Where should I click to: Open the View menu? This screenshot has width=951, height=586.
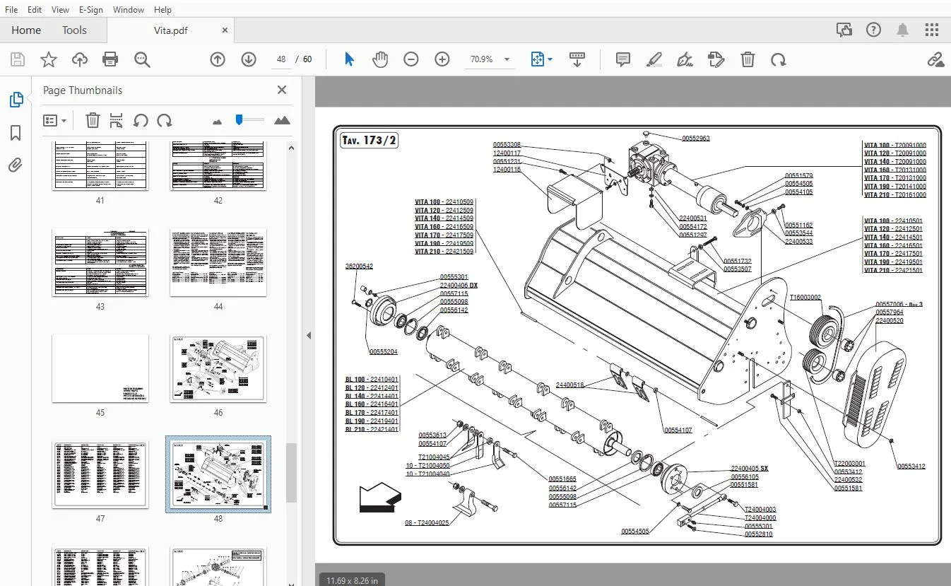click(x=61, y=10)
